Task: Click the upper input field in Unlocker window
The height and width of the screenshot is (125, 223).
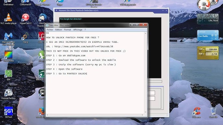Action: (x=152, y=93)
